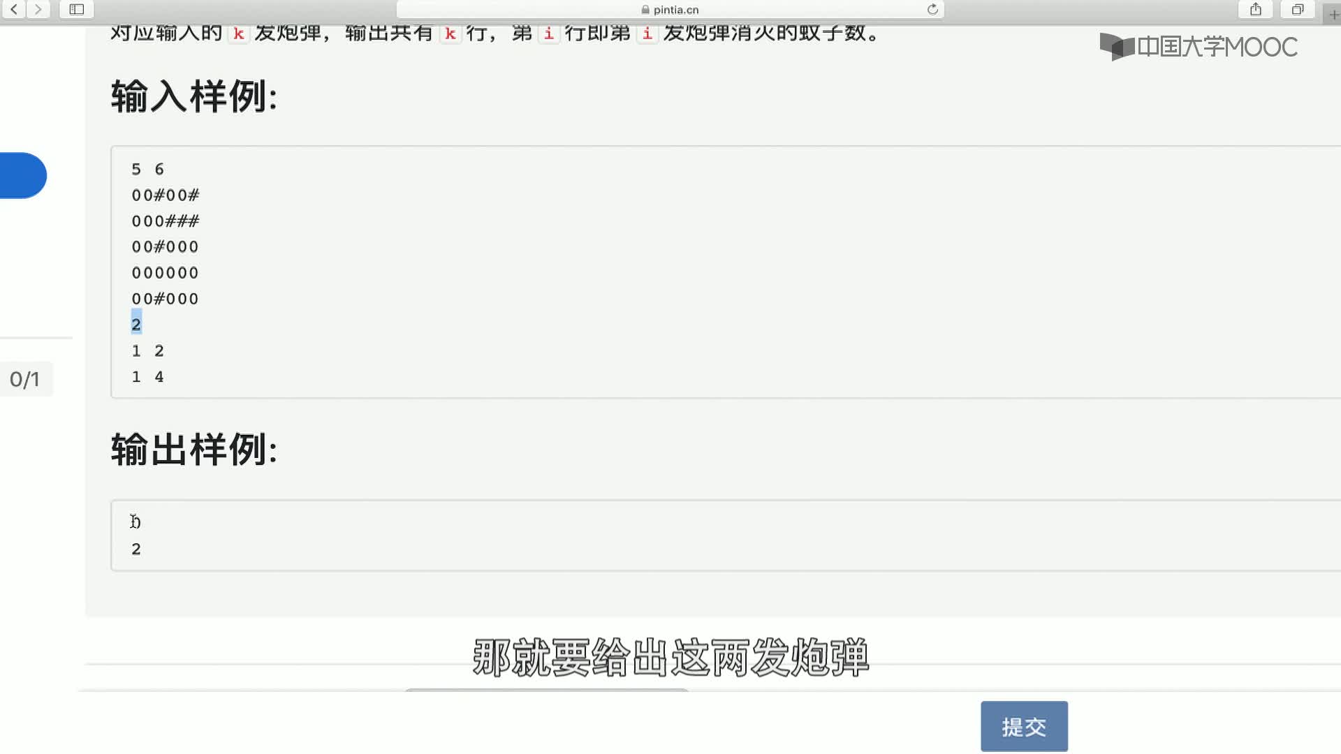Click the '1 4' input line
The height and width of the screenshot is (754, 1341).
tap(147, 376)
